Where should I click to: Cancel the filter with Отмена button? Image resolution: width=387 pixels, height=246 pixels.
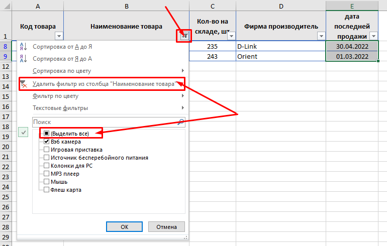(x=166, y=227)
